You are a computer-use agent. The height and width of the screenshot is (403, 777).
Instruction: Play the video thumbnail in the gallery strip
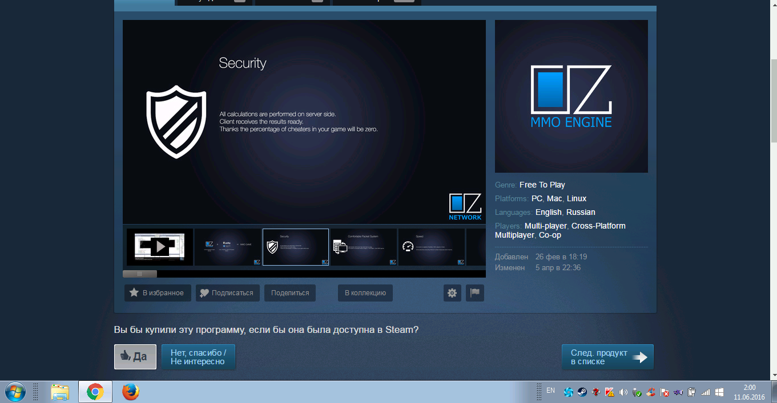tap(160, 247)
